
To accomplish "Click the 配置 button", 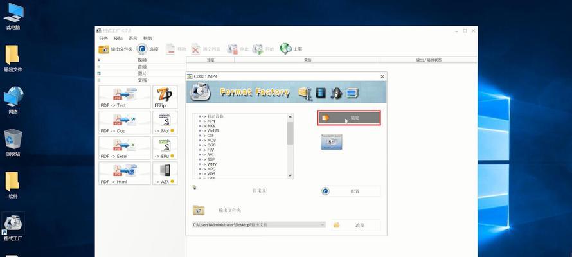I will (350, 191).
